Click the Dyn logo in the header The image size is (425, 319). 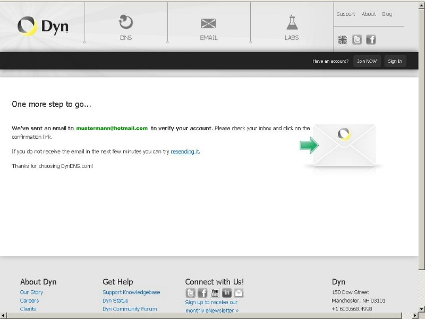point(42,27)
